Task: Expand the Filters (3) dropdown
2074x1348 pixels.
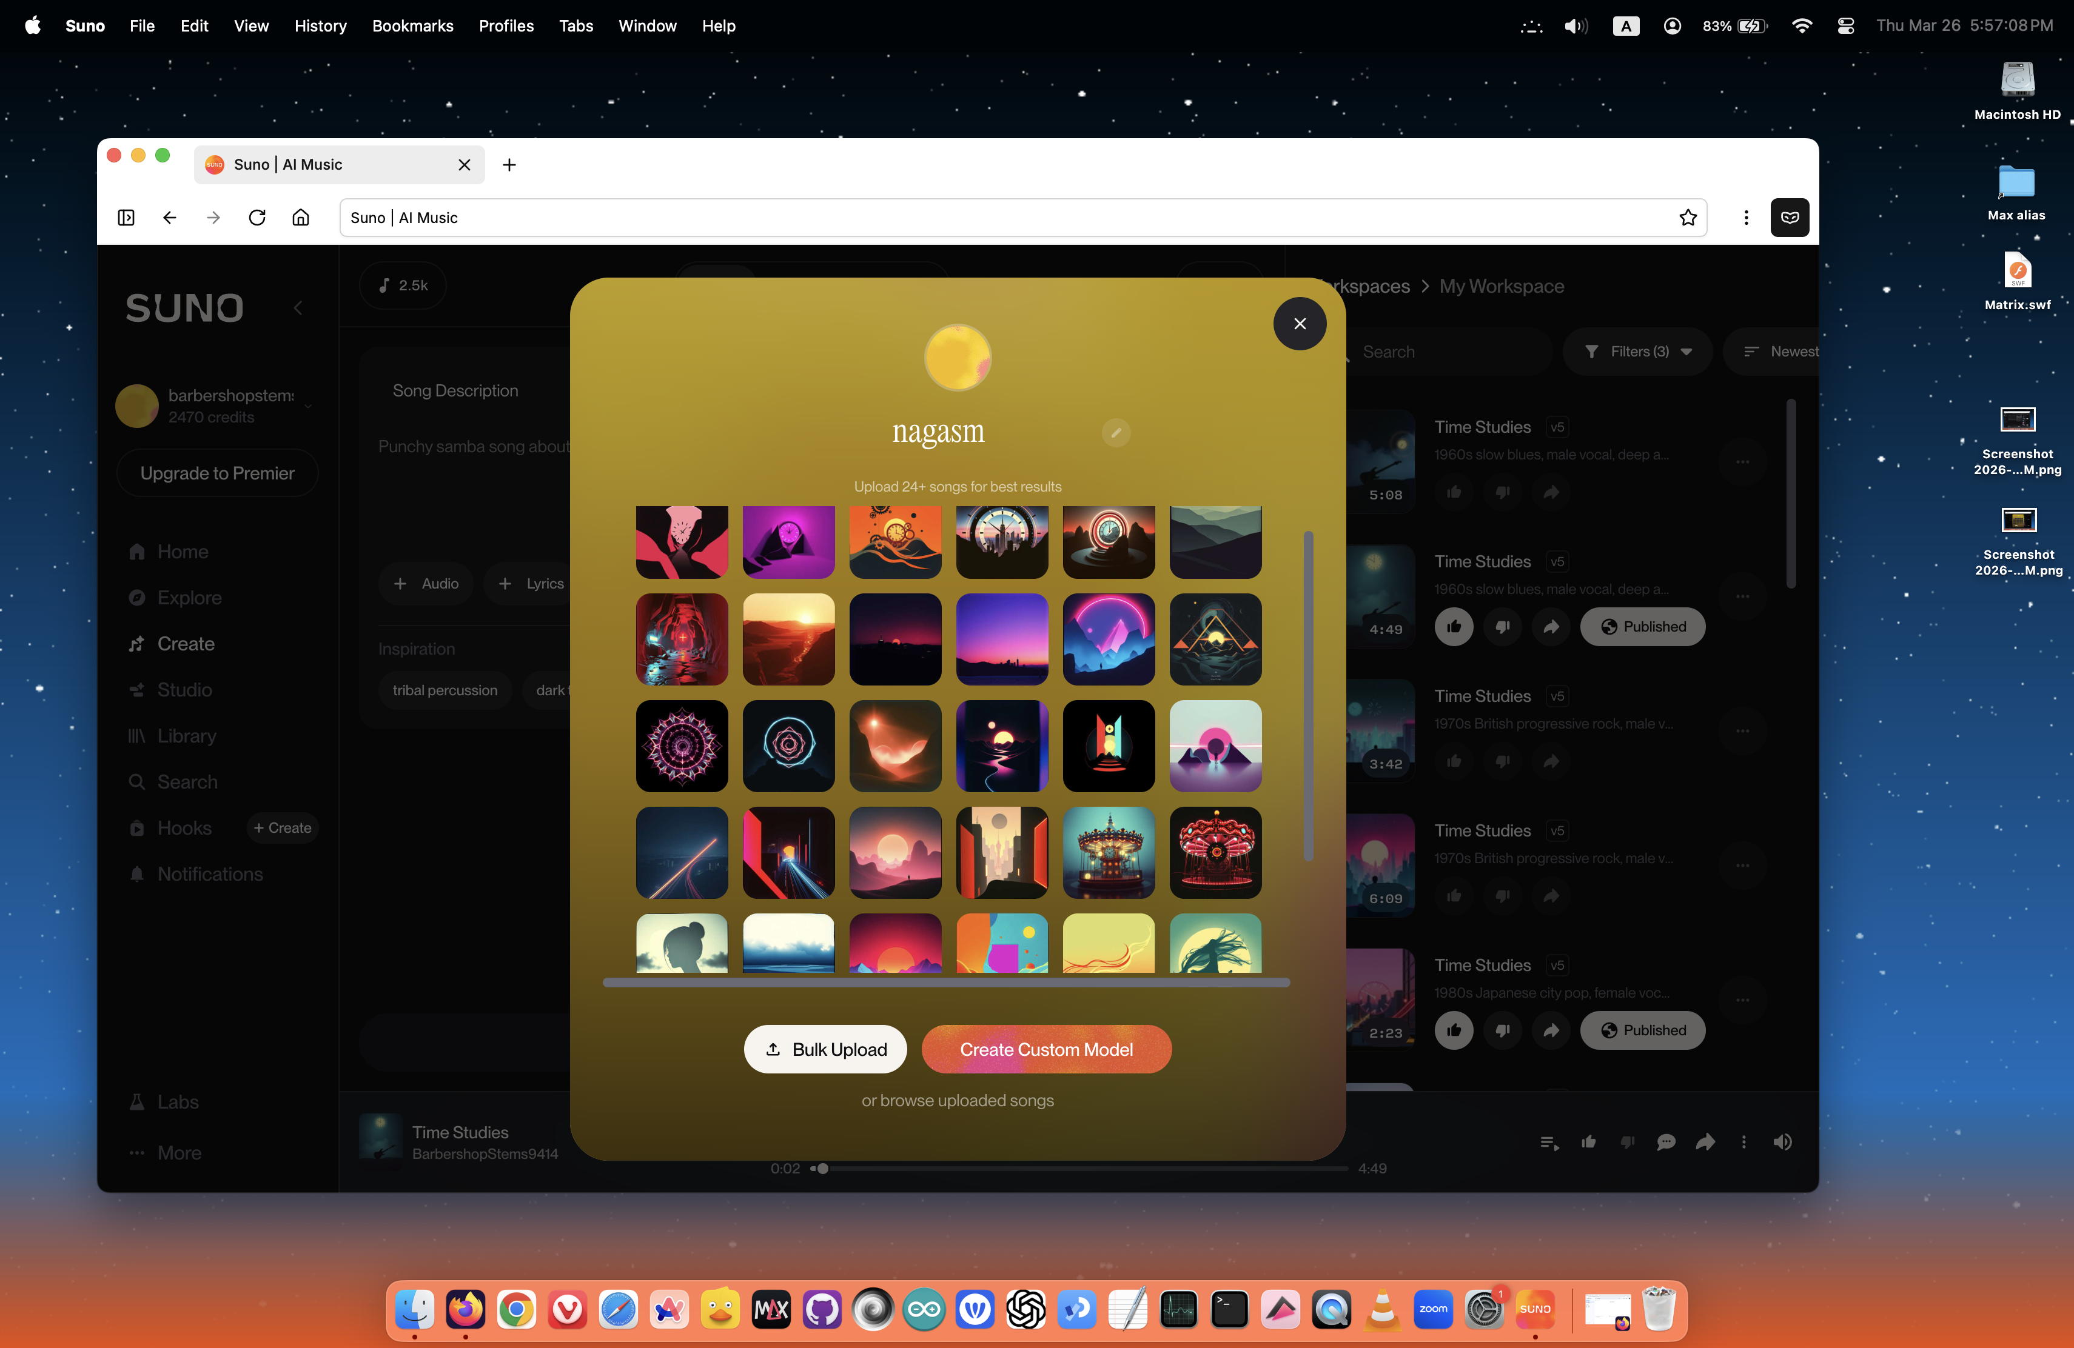Action: pyautogui.click(x=1637, y=352)
